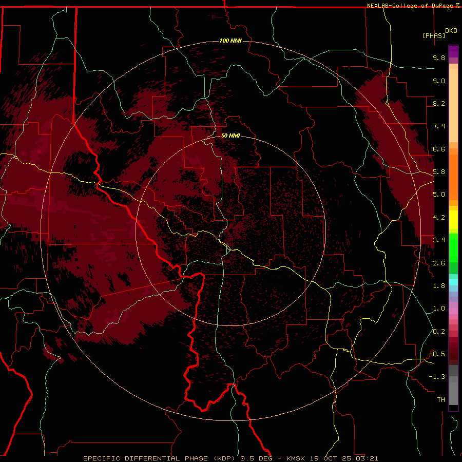Click the 9.0 value on the color scale

[x=439, y=81]
